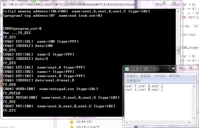This screenshot has height=128, width=199.
Task: Click console line TY_PUT
Action: pos(9,102)
